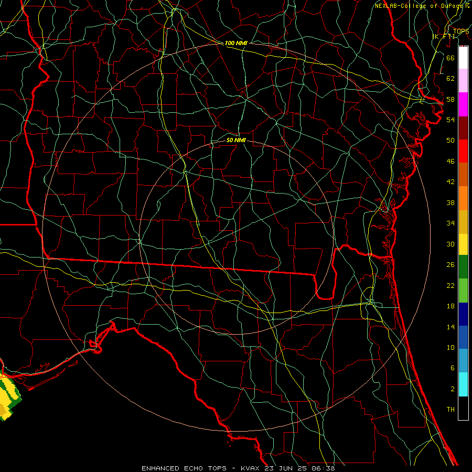This screenshot has height=472, width=472.
Task: Click the "18" legend label
Action: pyautogui.click(x=450, y=306)
